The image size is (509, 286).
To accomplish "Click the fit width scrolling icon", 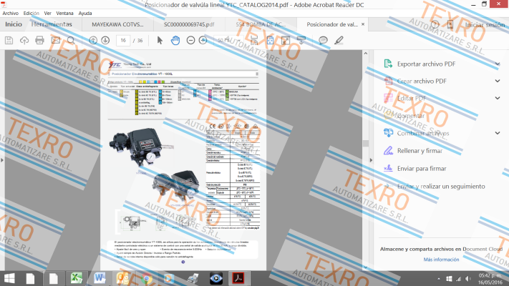I will click(x=254, y=40).
